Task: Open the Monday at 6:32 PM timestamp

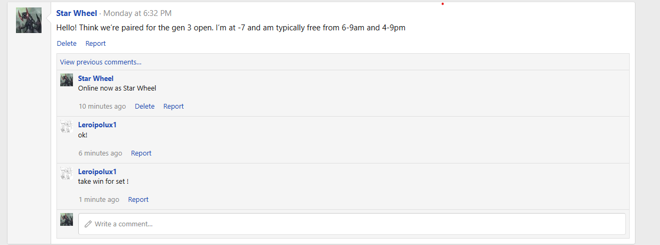Action: click(x=137, y=13)
